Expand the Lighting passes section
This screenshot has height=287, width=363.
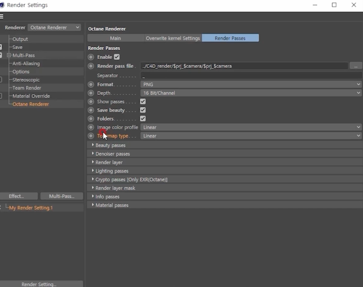(x=93, y=171)
